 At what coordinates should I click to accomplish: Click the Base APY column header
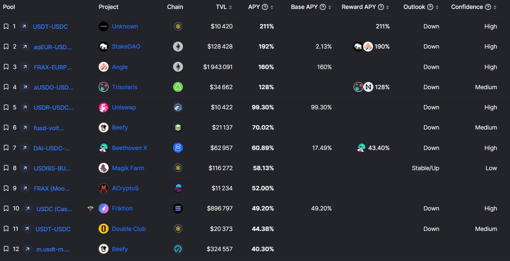pos(304,7)
